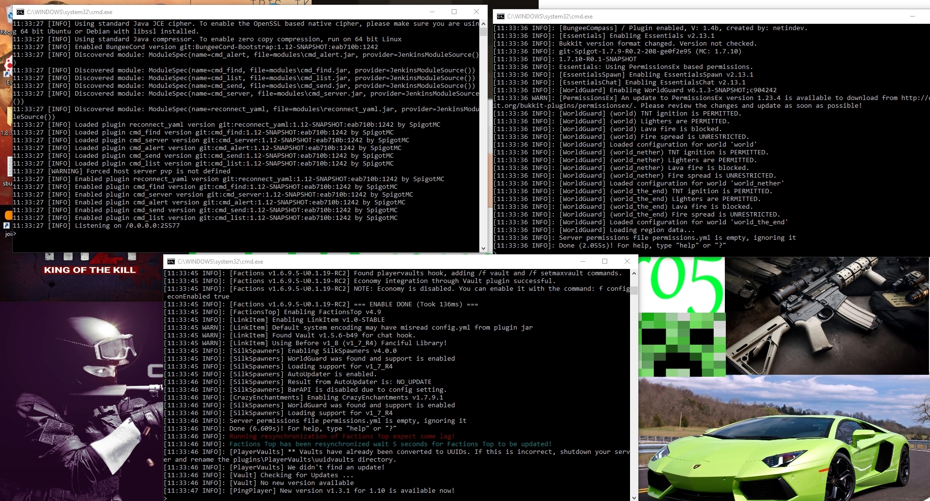Click the BungeeCord window scrollbar down arrow
Screen dimensions: 930x501
(x=483, y=249)
